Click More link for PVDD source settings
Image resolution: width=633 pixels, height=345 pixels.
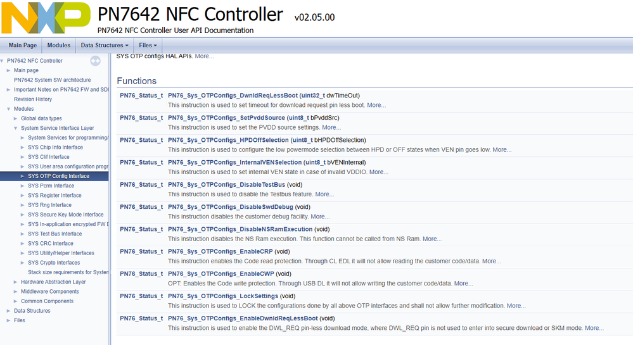[x=331, y=127]
